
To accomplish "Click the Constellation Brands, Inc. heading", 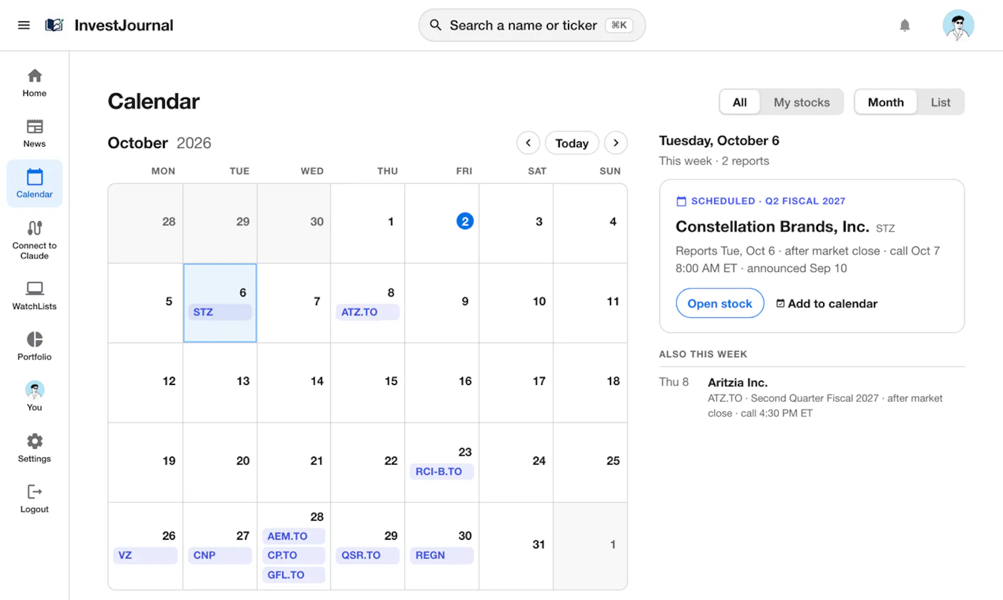I will [x=772, y=226].
